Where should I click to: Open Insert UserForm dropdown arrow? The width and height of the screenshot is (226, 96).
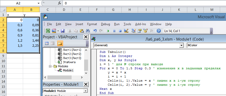click(x=58, y=31)
